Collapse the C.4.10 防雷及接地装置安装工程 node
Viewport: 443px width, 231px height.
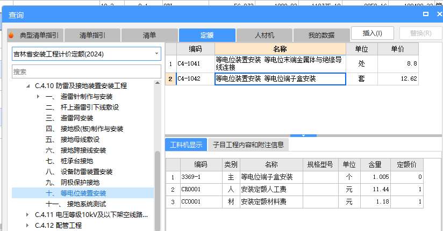(28, 86)
